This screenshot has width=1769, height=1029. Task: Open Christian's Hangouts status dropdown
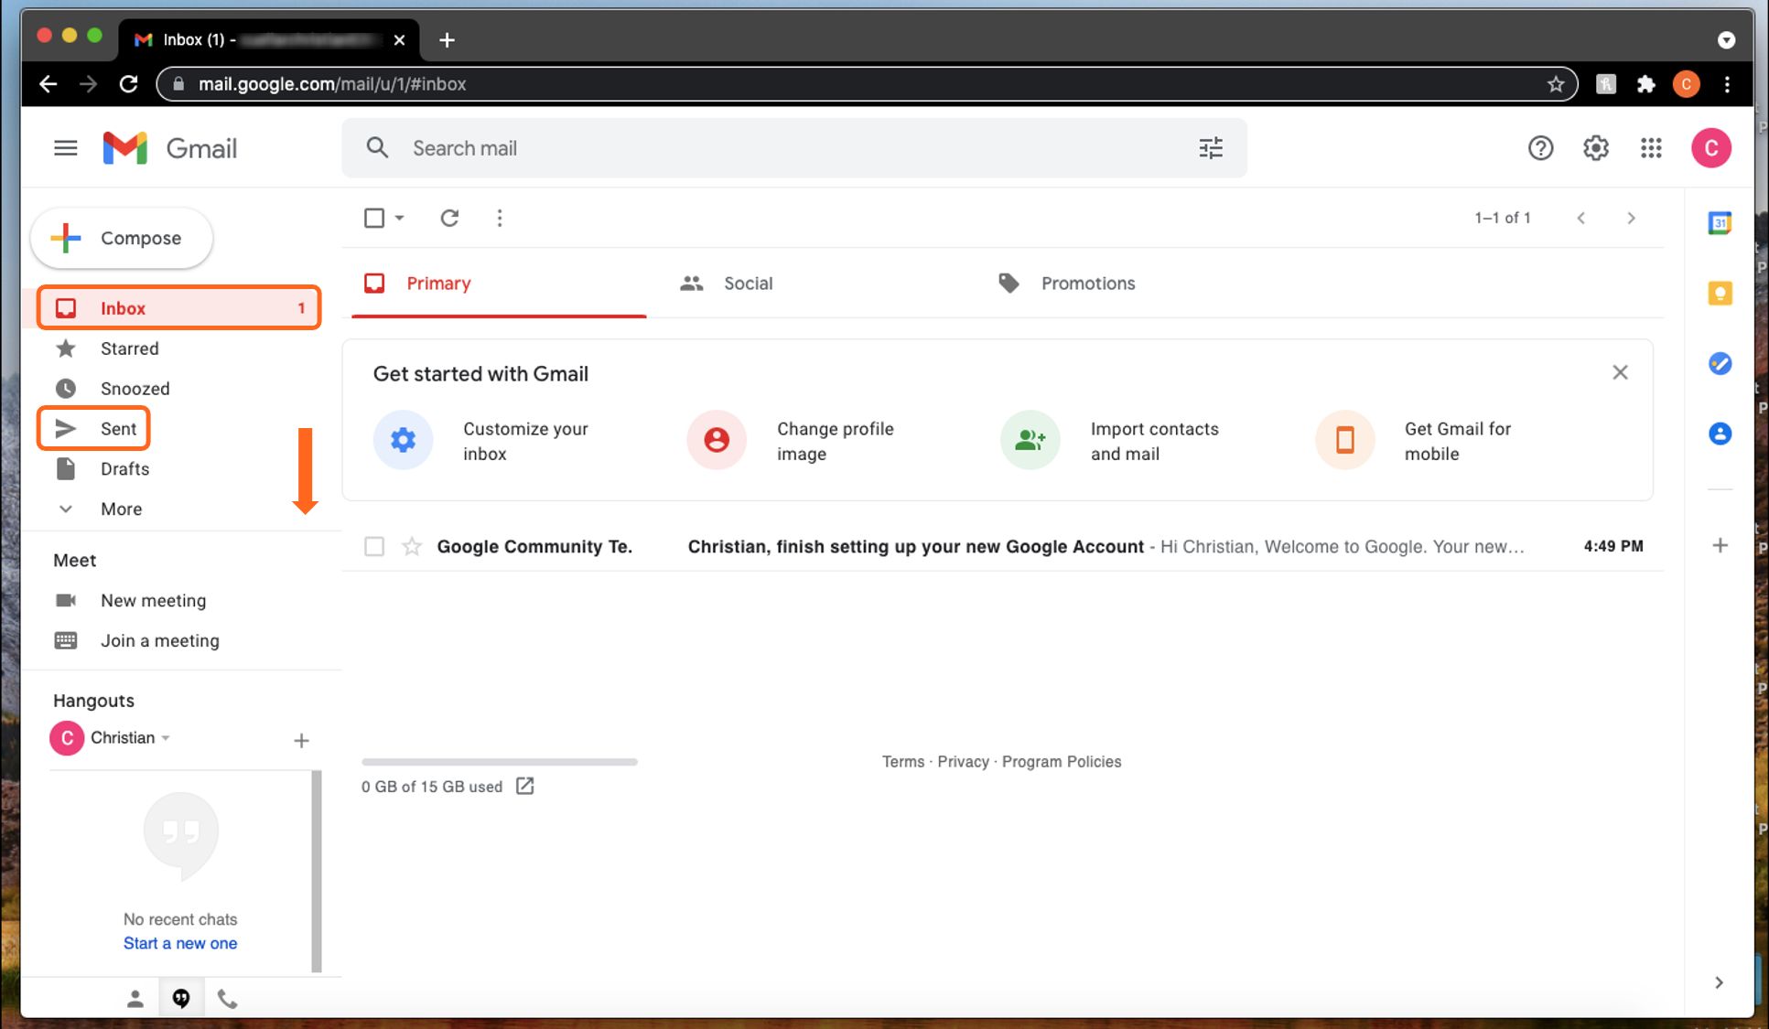(166, 738)
